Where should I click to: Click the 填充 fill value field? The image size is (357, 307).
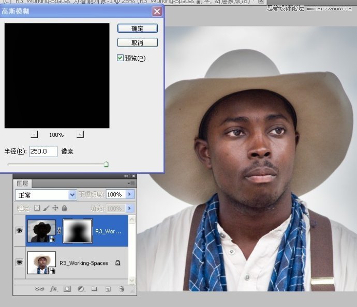(115, 208)
